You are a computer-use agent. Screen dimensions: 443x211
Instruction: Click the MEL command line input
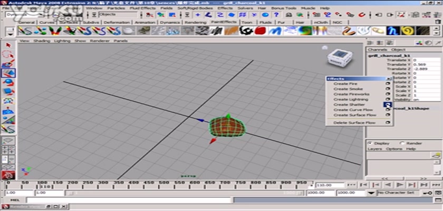(129, 200)
